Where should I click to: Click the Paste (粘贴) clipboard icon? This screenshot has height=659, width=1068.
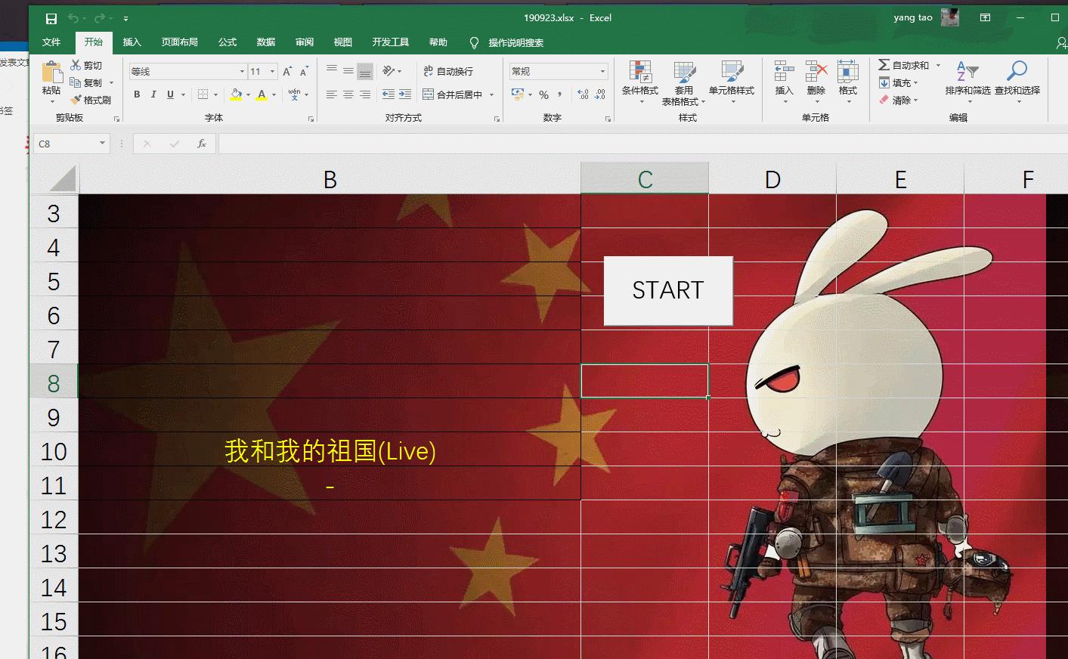[51, 73]
